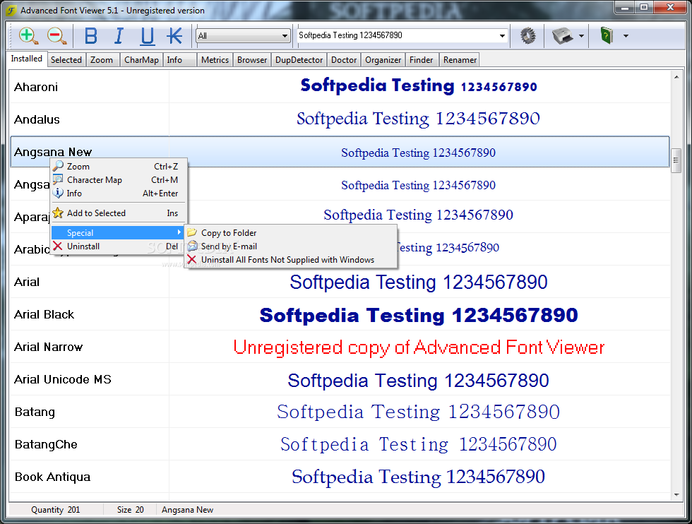Click the Uninstall red X icon
692x524 pixels.
58,246
